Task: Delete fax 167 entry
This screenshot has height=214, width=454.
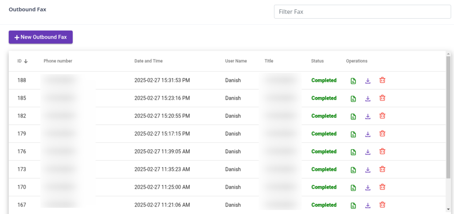Action: 382,204
